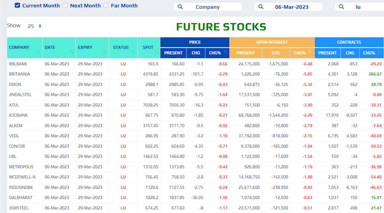
Task: Click the Contracts CHG column header
Action: [x=350, y=53]
